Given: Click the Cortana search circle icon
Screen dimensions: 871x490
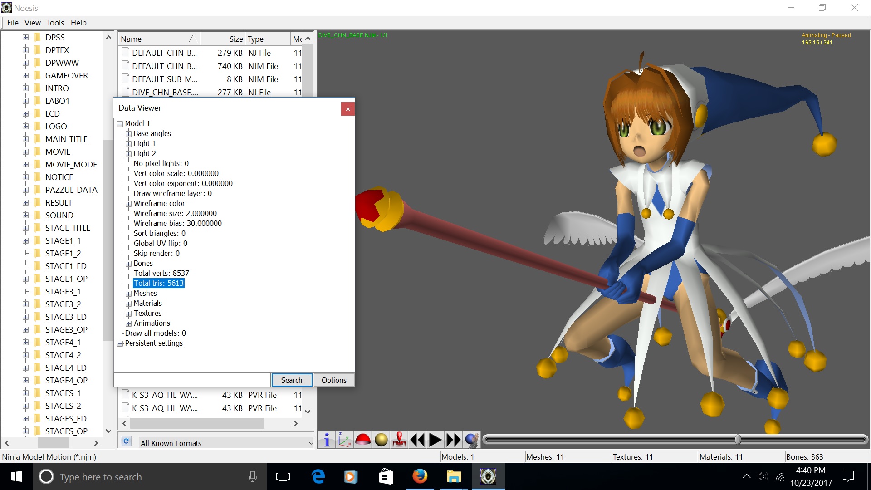Looking at the screenshot, I should 46,477.
